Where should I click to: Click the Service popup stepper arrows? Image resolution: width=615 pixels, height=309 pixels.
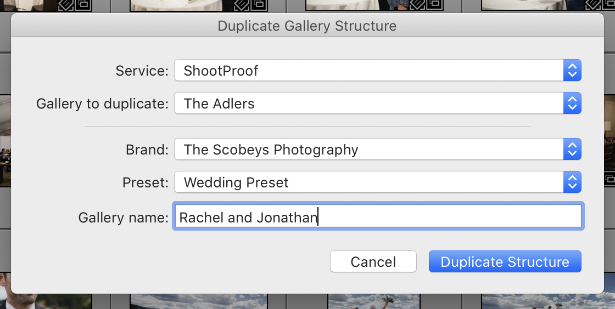[572, 71]
